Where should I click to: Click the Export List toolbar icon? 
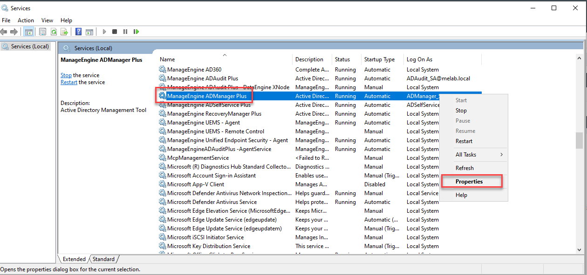[x=64, y=32]
